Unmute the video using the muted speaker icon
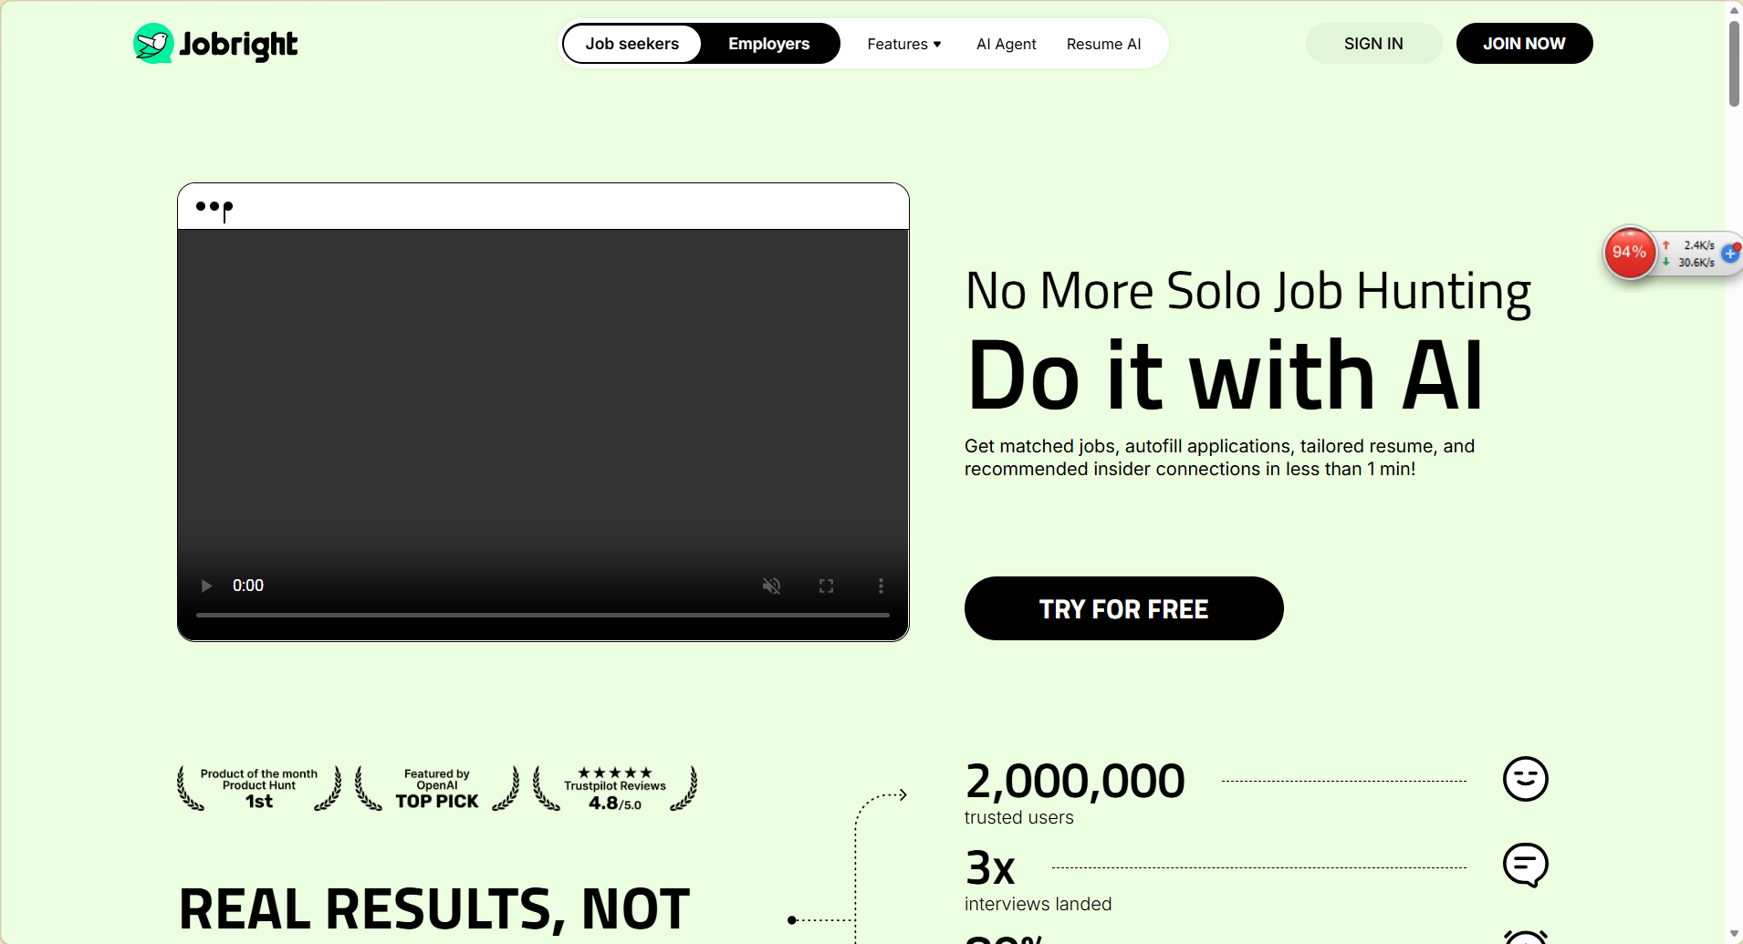Viewport: 1743px width, 944px height. click(x=771, y=586)
